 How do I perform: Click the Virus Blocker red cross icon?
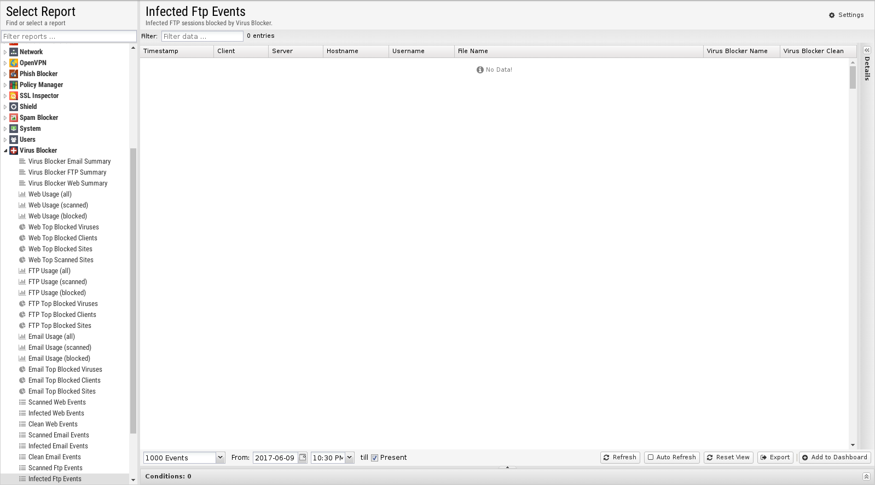tap(14, 151)
